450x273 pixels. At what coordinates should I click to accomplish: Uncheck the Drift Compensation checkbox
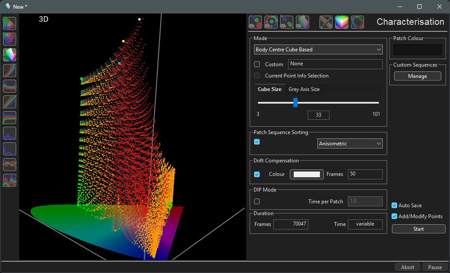point(257,174)
